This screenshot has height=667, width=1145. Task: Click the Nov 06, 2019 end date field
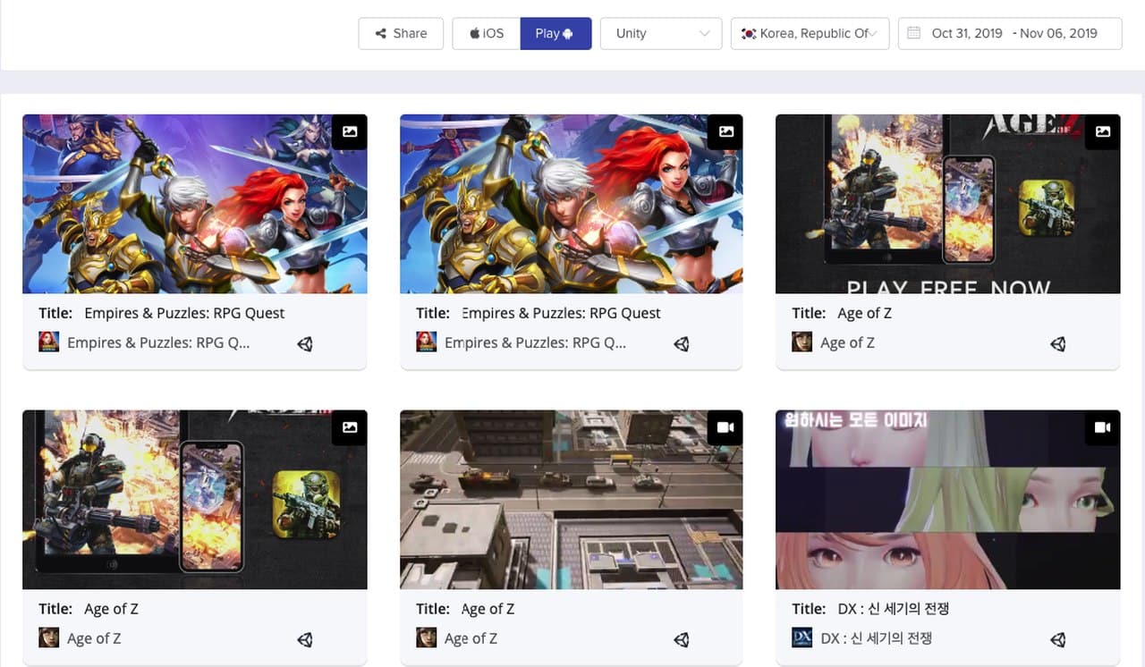[1058, 33]
